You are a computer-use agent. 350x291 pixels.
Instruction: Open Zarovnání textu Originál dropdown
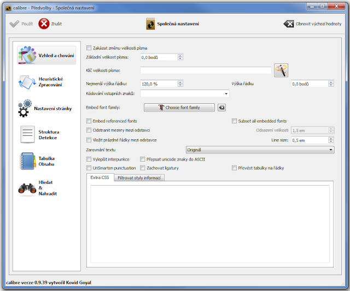(260, 150)
